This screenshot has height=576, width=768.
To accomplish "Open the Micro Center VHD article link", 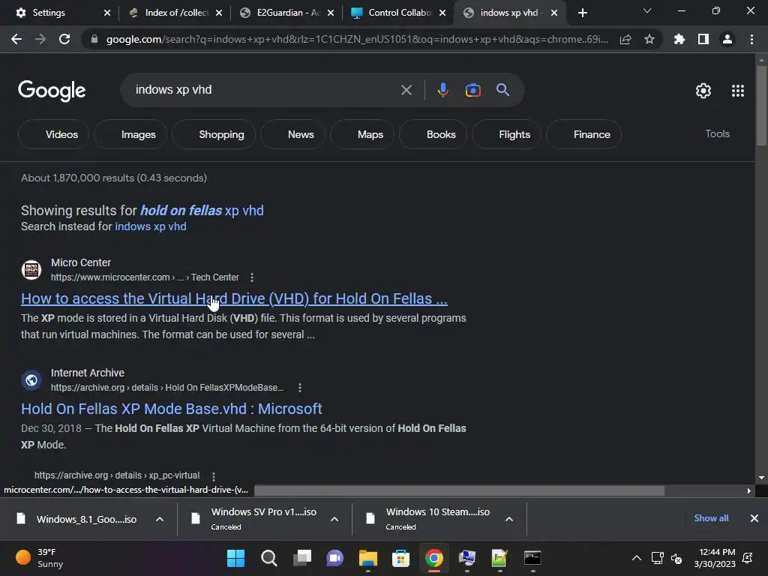I will (234, 298).
